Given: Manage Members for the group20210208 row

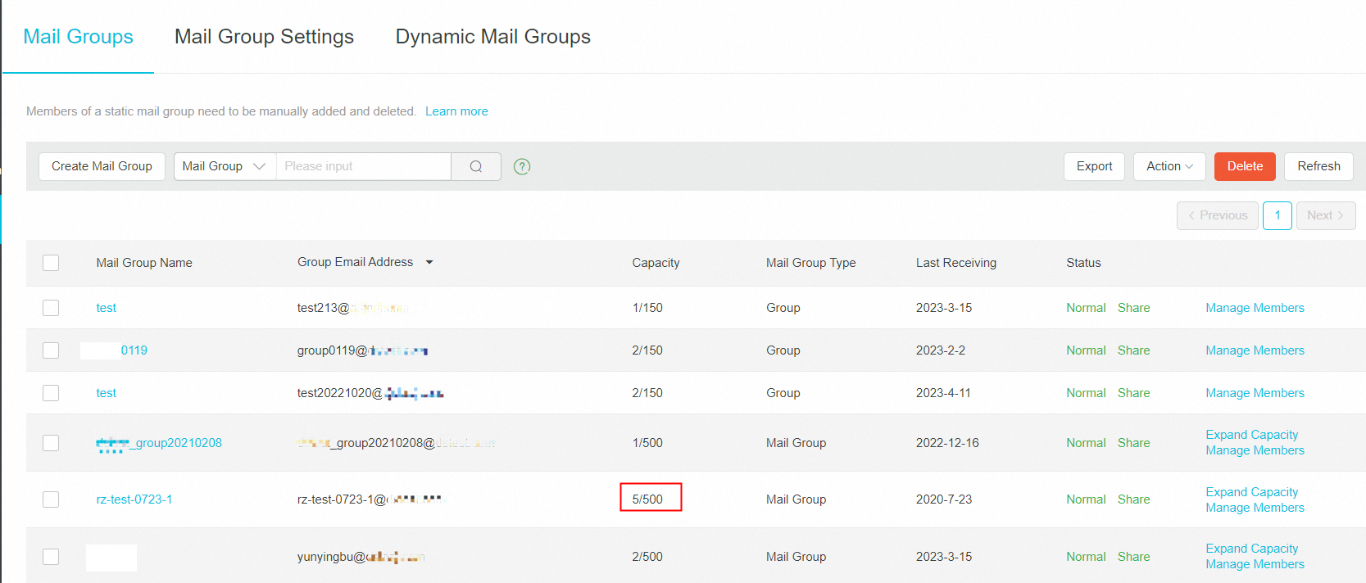Looking at the screenshot, I should pyautogui.click(x=1255, y=450).
